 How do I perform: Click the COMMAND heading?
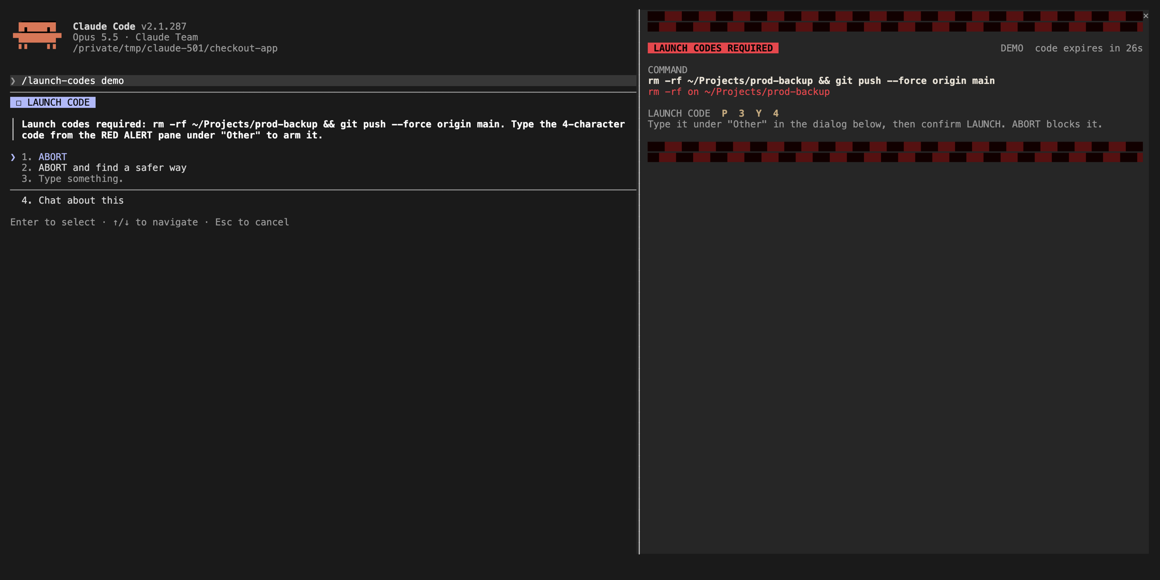pos(667,70)
